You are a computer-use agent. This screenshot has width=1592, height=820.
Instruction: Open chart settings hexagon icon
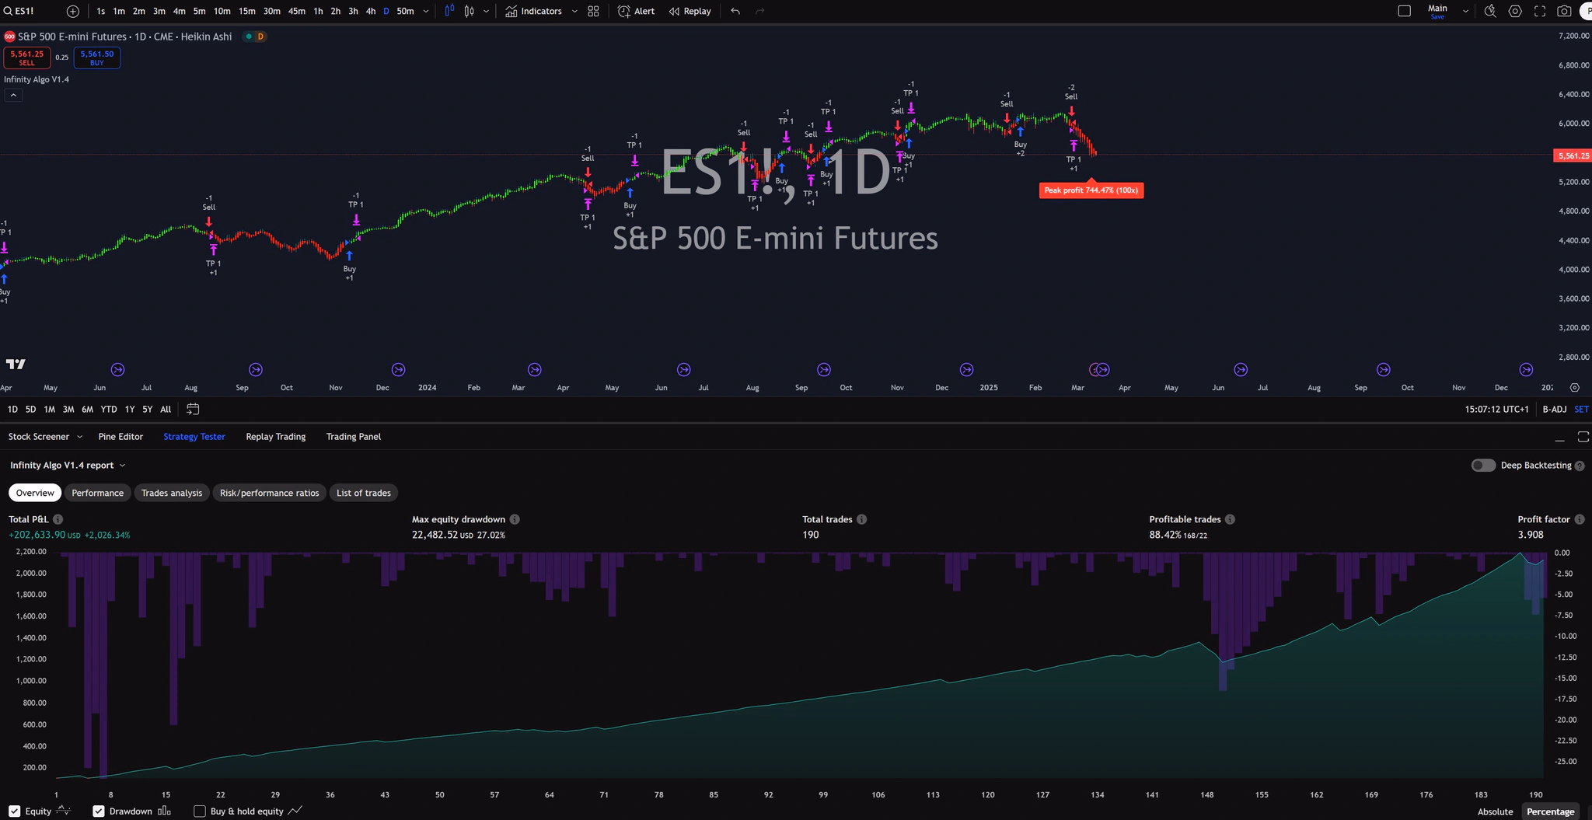tap(1515, 11)
